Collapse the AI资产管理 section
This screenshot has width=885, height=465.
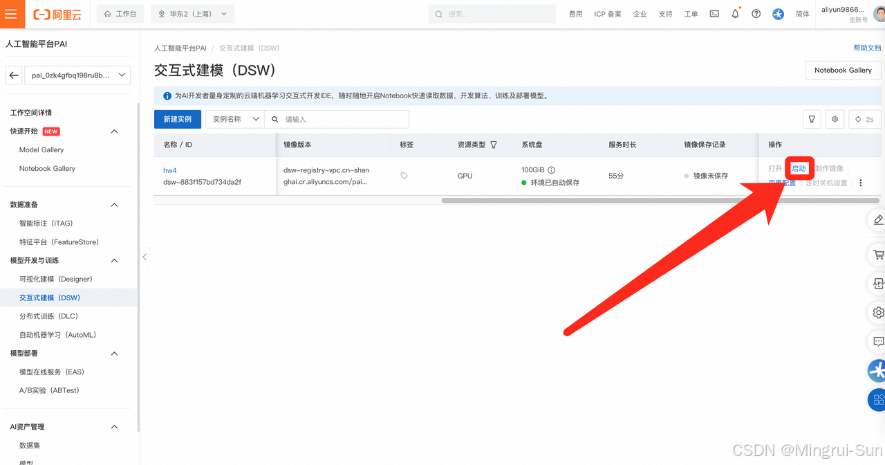(x=115, y=427)
